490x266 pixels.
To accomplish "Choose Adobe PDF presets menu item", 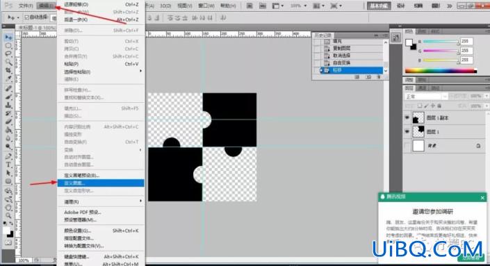I will [101, 213].
